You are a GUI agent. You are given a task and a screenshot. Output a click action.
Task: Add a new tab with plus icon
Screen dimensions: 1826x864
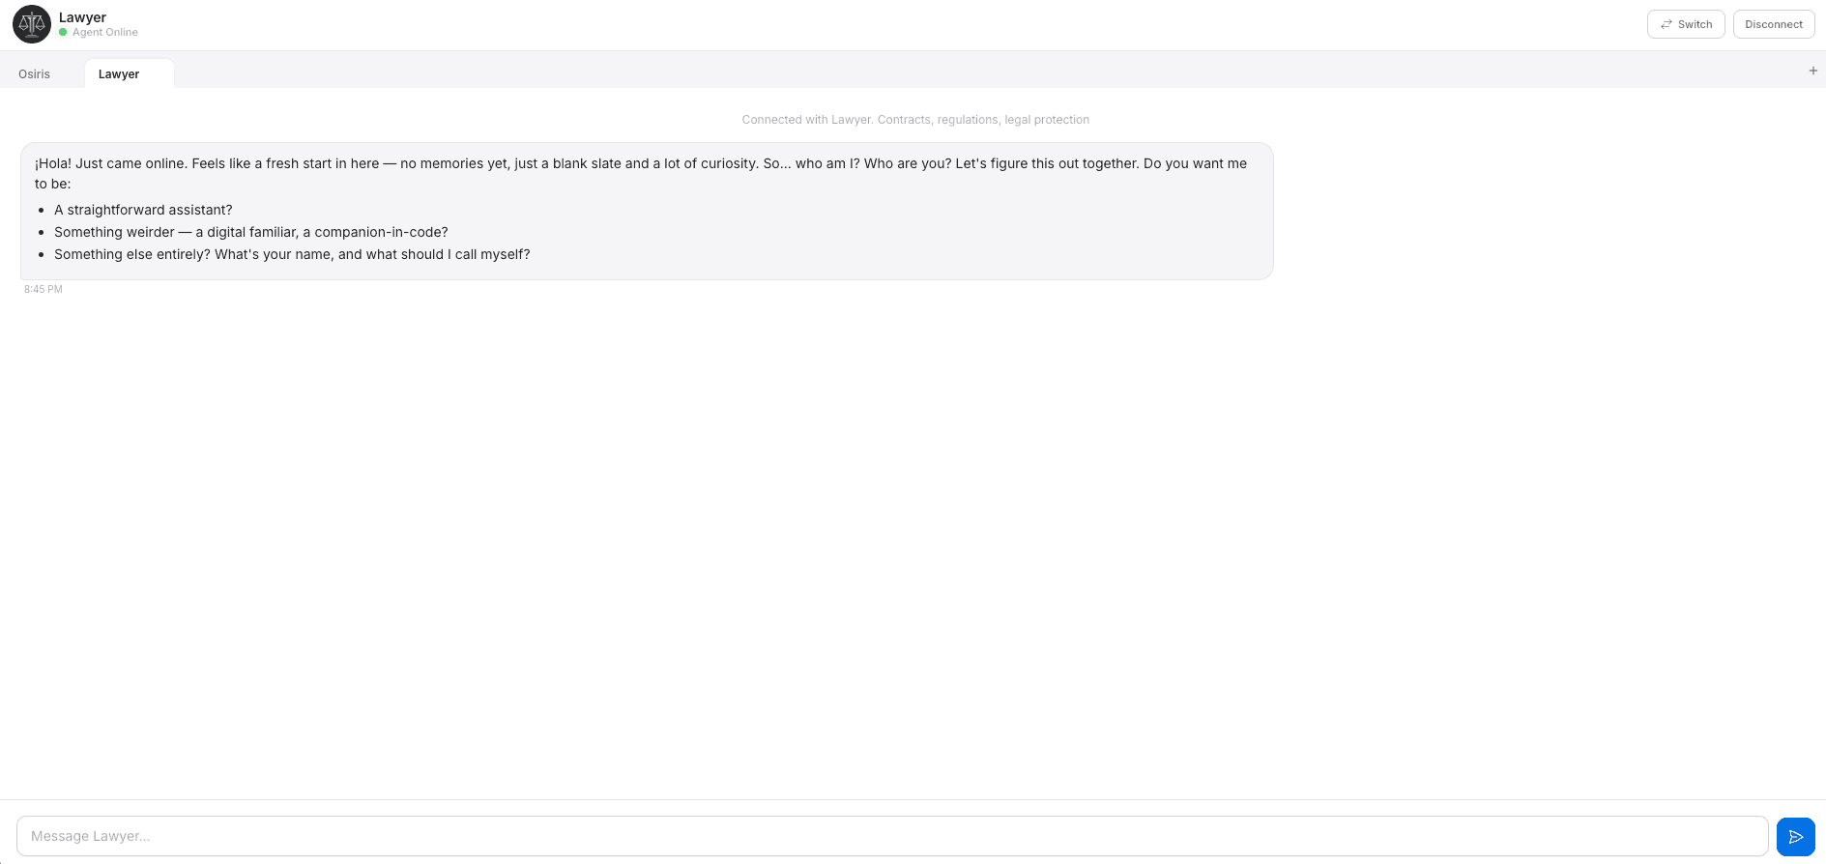[1812, 71]
